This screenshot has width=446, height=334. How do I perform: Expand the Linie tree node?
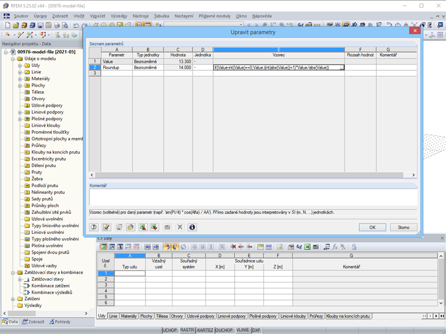click(20, 72)
